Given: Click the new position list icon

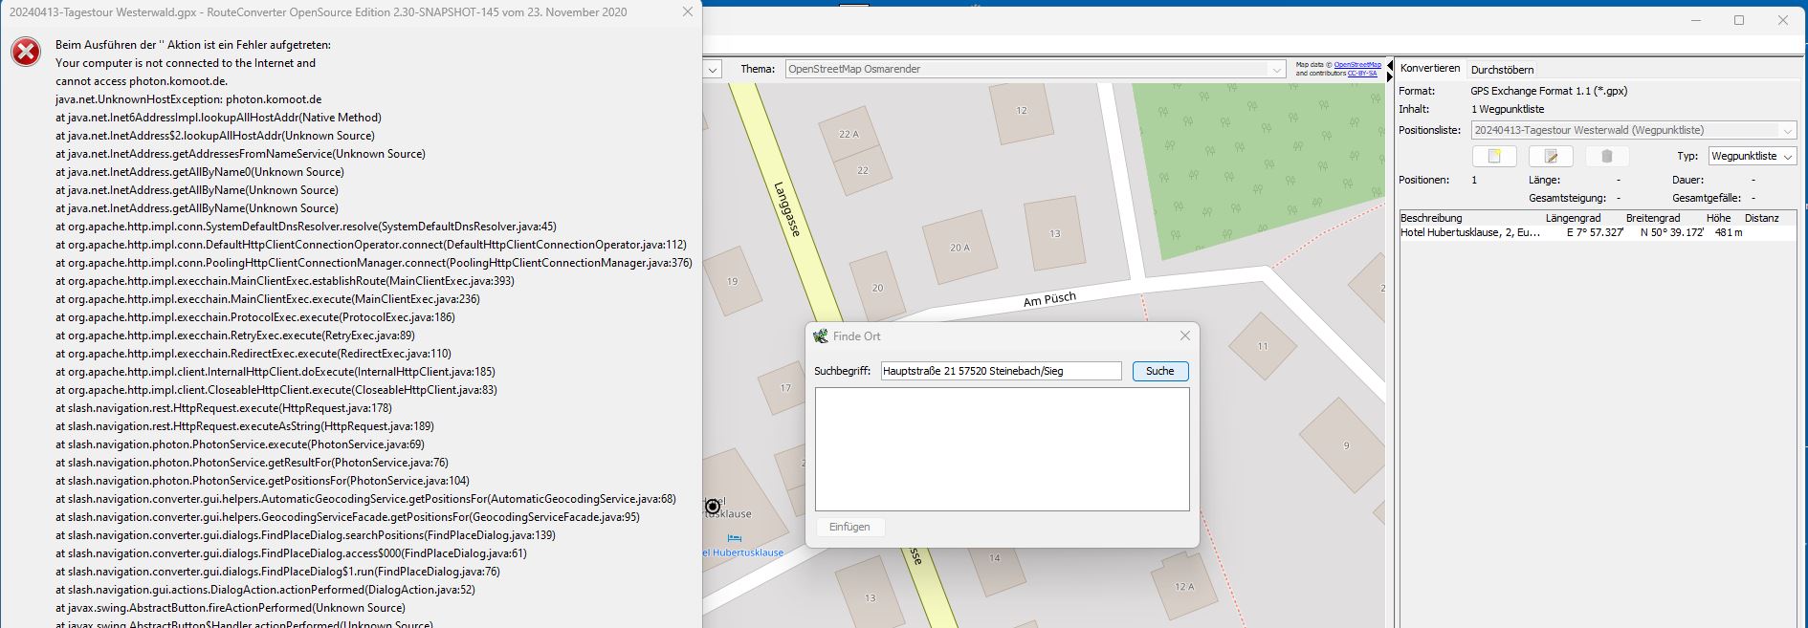Looking at the screenshot, I should [1494, 156].
